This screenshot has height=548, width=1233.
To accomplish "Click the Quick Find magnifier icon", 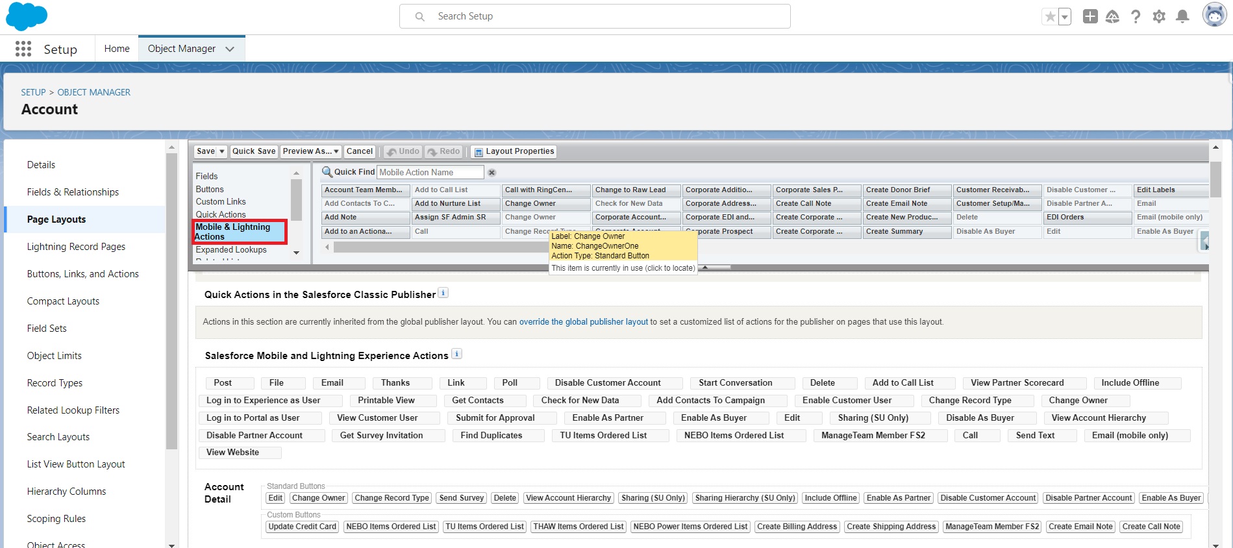I will point(327,172).
